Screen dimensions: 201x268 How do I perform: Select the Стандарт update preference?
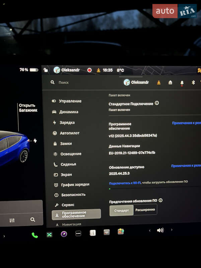click(x=121, y=211)
